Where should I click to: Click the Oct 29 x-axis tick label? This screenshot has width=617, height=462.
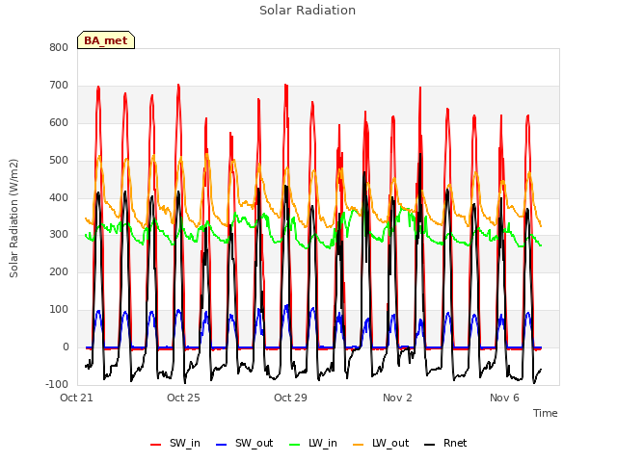coord(290,398)
